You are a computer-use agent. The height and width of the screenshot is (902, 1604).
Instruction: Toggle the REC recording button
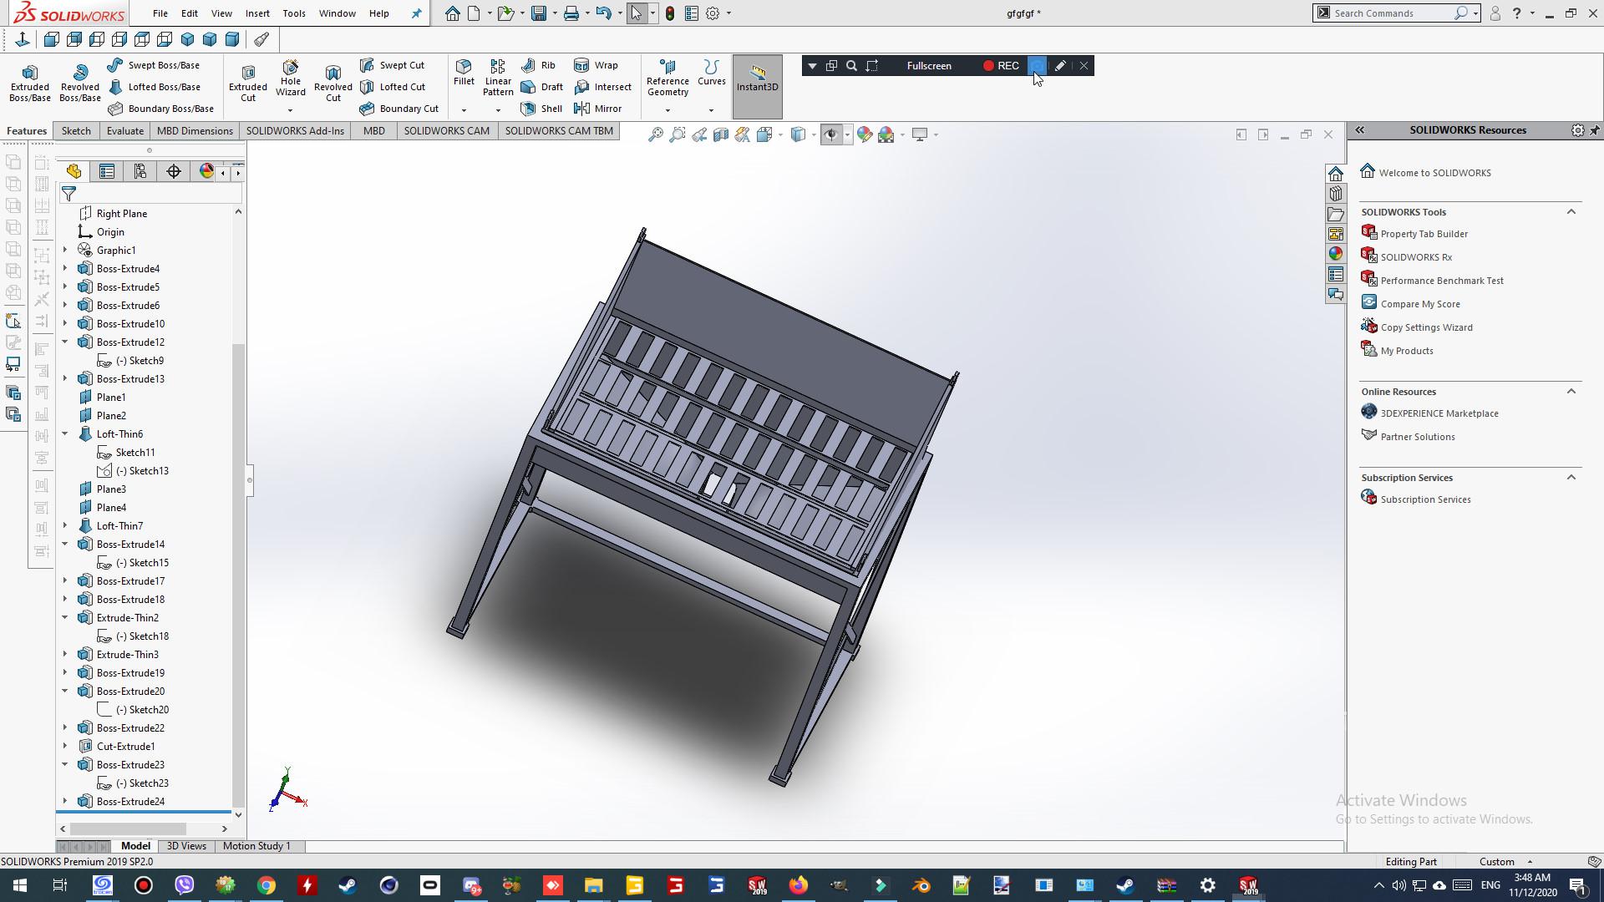pos(1000,66)
